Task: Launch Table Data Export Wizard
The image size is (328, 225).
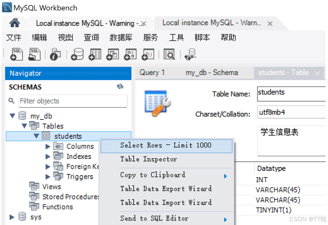Action: [166, 189]
